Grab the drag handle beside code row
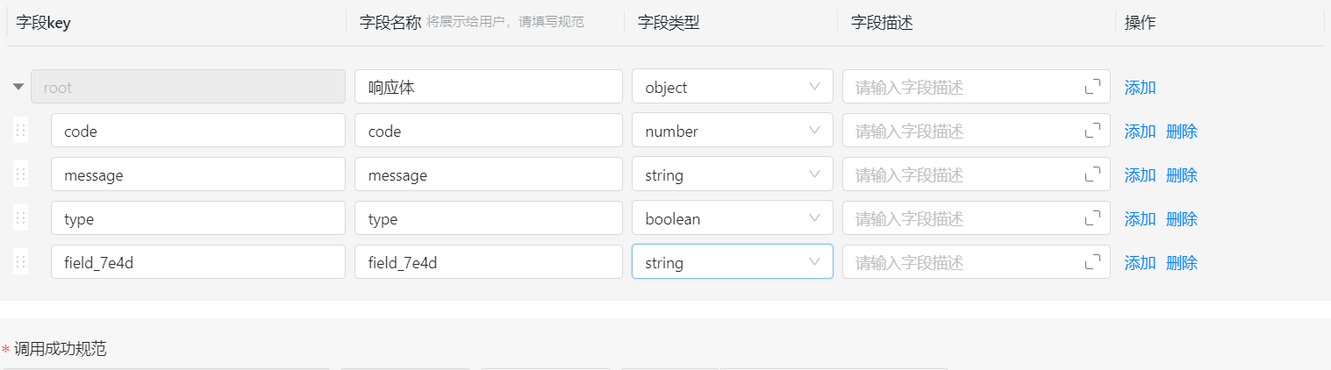The width and height of the screenshot is (1331, 370). (21, 131)
